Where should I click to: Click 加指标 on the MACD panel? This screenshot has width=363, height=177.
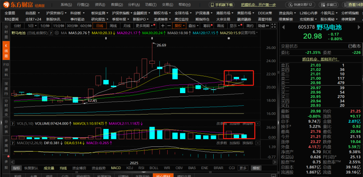coord(235,143)
